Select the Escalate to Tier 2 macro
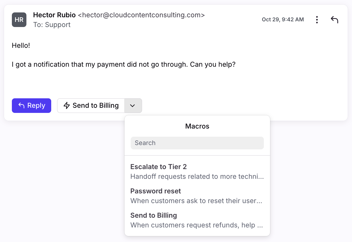This screenshot has width=352, height=242. tap(158, 167)
